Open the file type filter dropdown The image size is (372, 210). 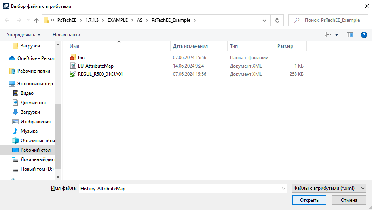(328, 189)
